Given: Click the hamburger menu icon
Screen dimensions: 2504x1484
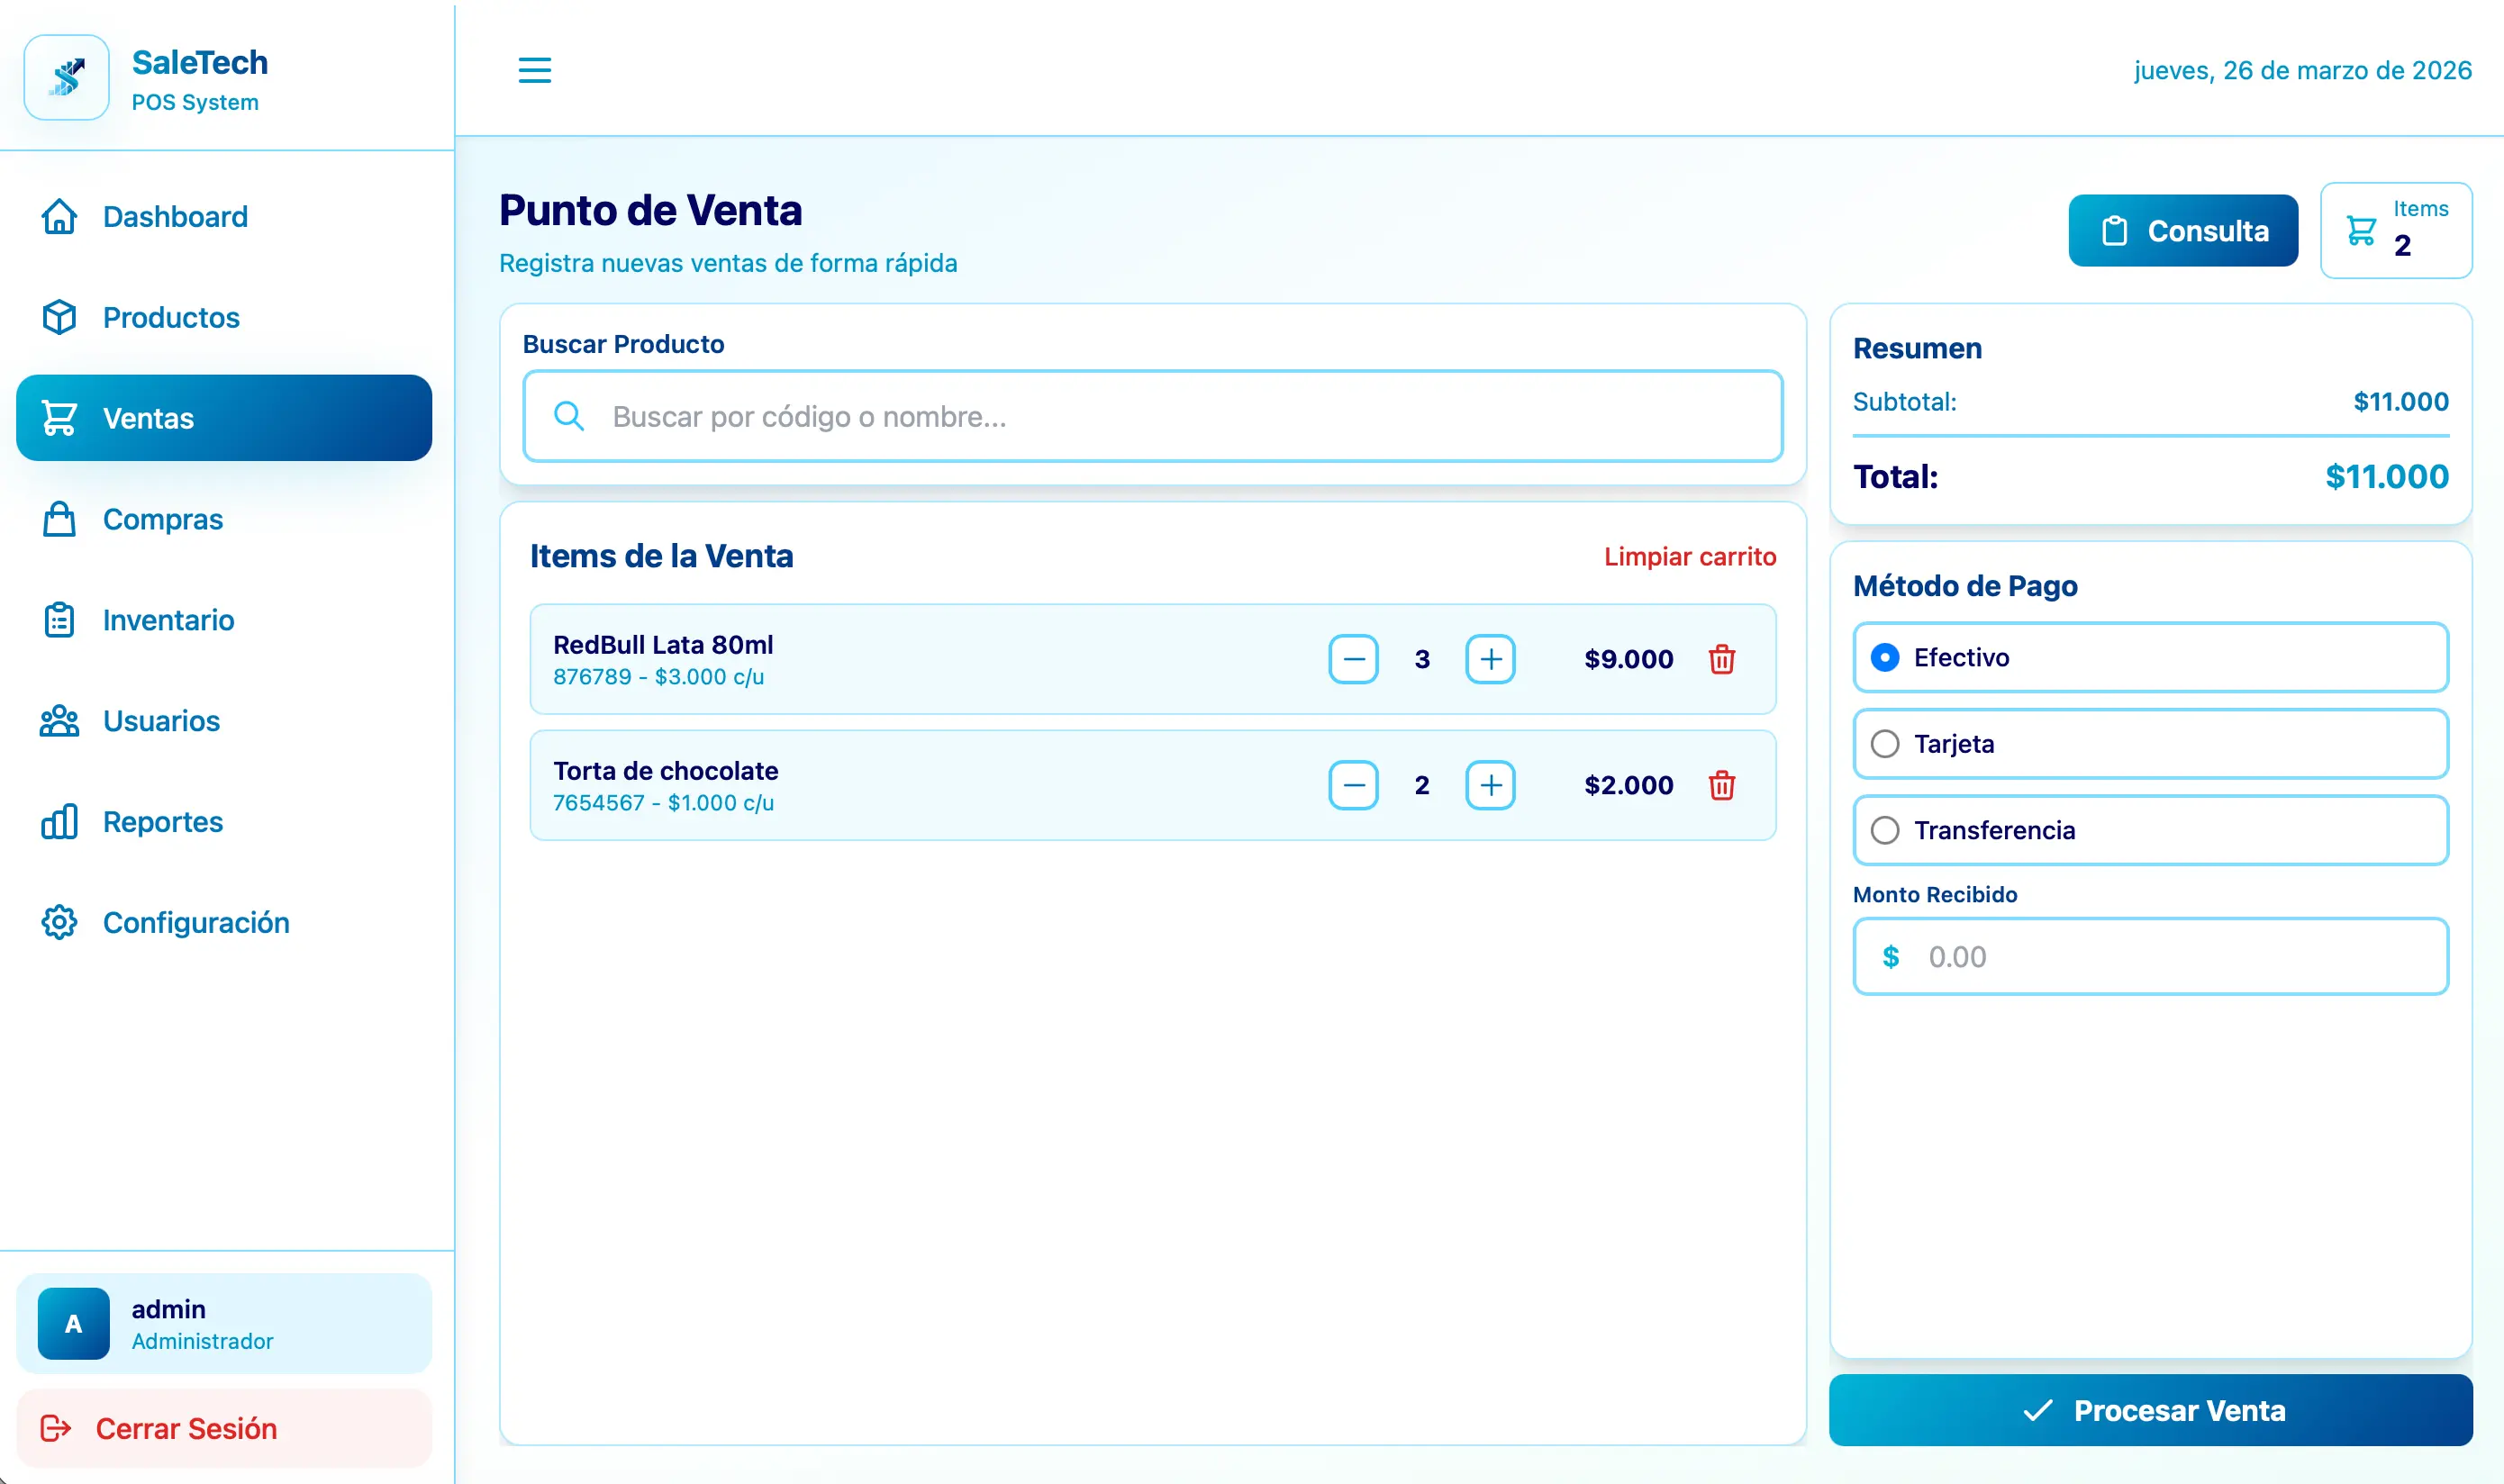Looking at the screenshot, I should [534, 70].
